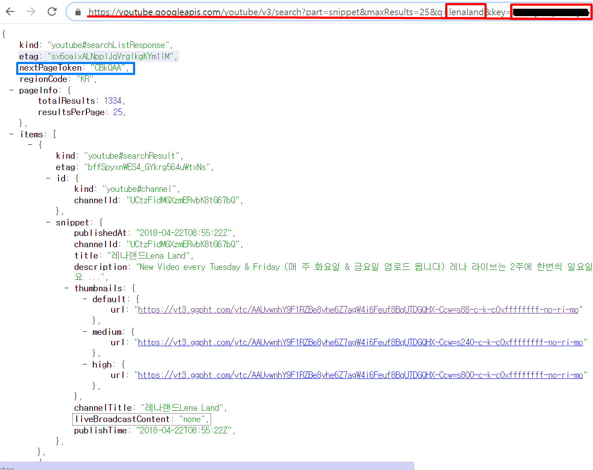Click the publishTime "2018-04-22T08:55:22Z" line
The width and height of the screenshot is (593, 470).
154,430
